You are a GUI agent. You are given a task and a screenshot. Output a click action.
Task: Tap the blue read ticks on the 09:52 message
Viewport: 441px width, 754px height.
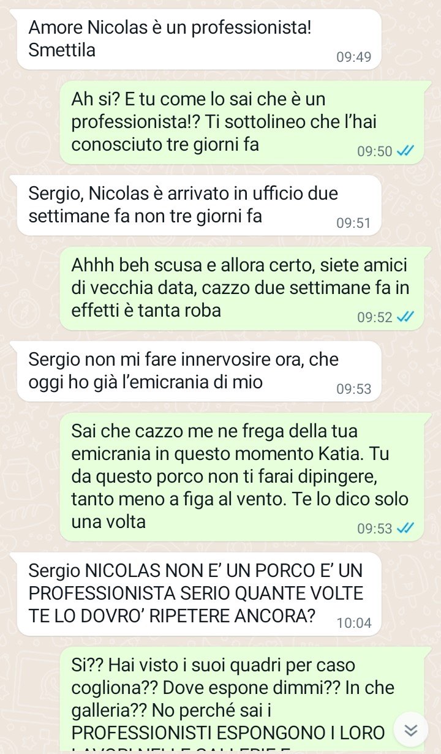pyautogui.click(x=406, y=317)
